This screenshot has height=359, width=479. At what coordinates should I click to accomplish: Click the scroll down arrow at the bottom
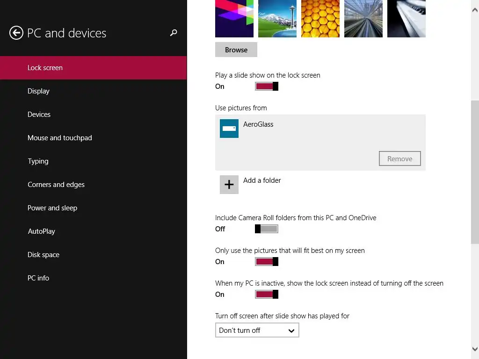tap(475, 349)
